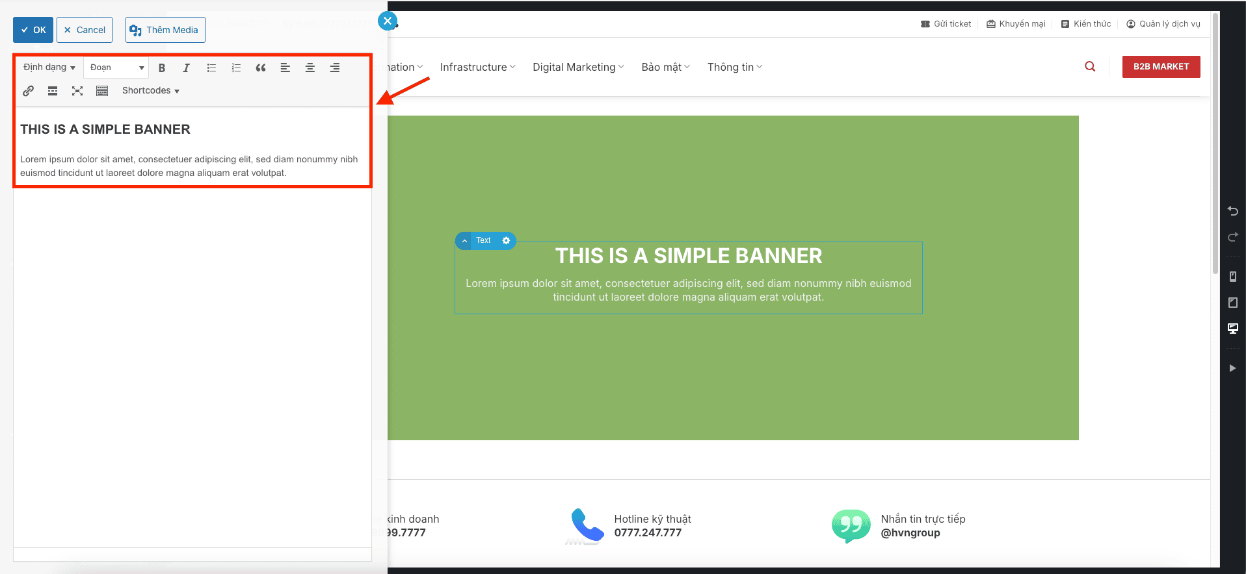
Task: Align text center
Action: click(310, 68)
